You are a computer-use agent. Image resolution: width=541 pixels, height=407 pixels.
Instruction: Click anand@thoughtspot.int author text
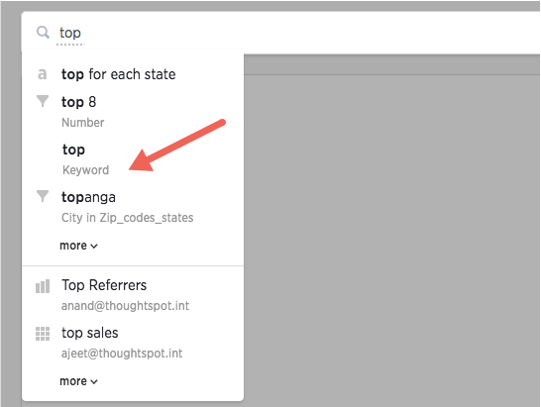point(125,306)
